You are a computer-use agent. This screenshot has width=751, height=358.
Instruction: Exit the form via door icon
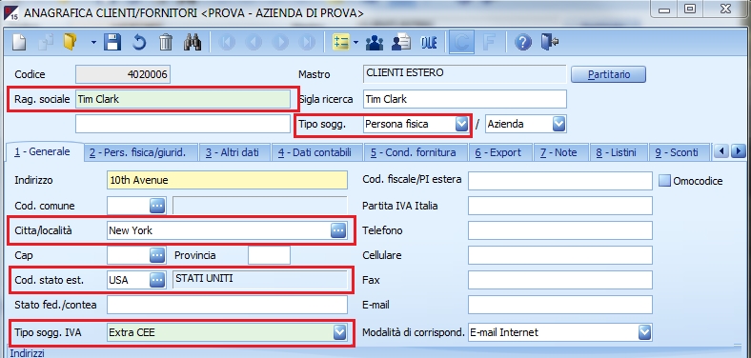tap(550, 43)
